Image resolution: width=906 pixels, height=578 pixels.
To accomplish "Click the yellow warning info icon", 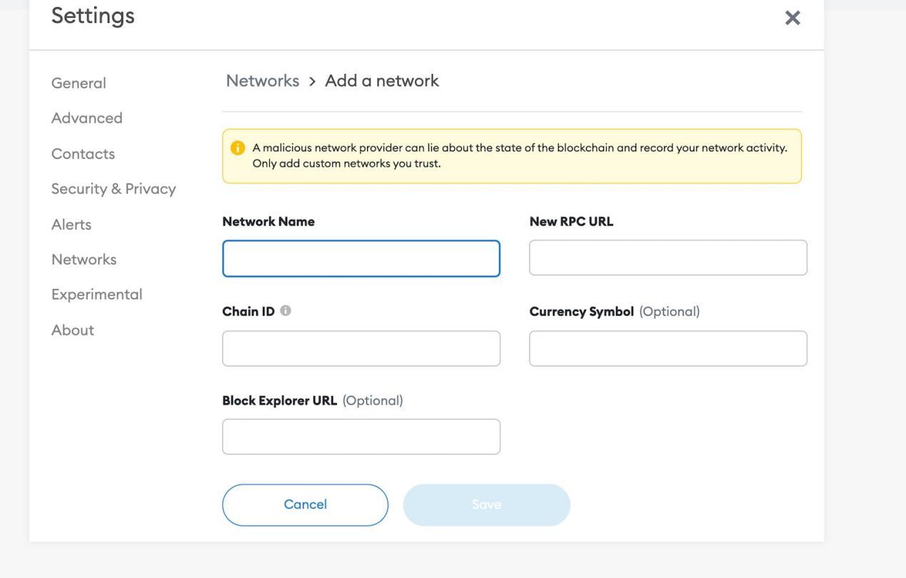I will 238,148.
